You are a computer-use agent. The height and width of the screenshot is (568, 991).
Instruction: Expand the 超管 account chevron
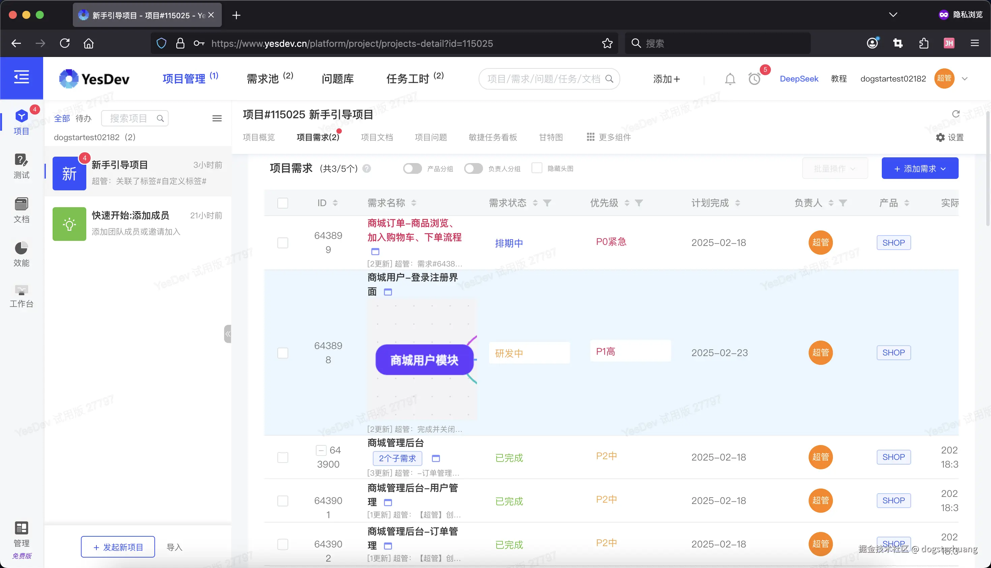(x=965, y=78)
